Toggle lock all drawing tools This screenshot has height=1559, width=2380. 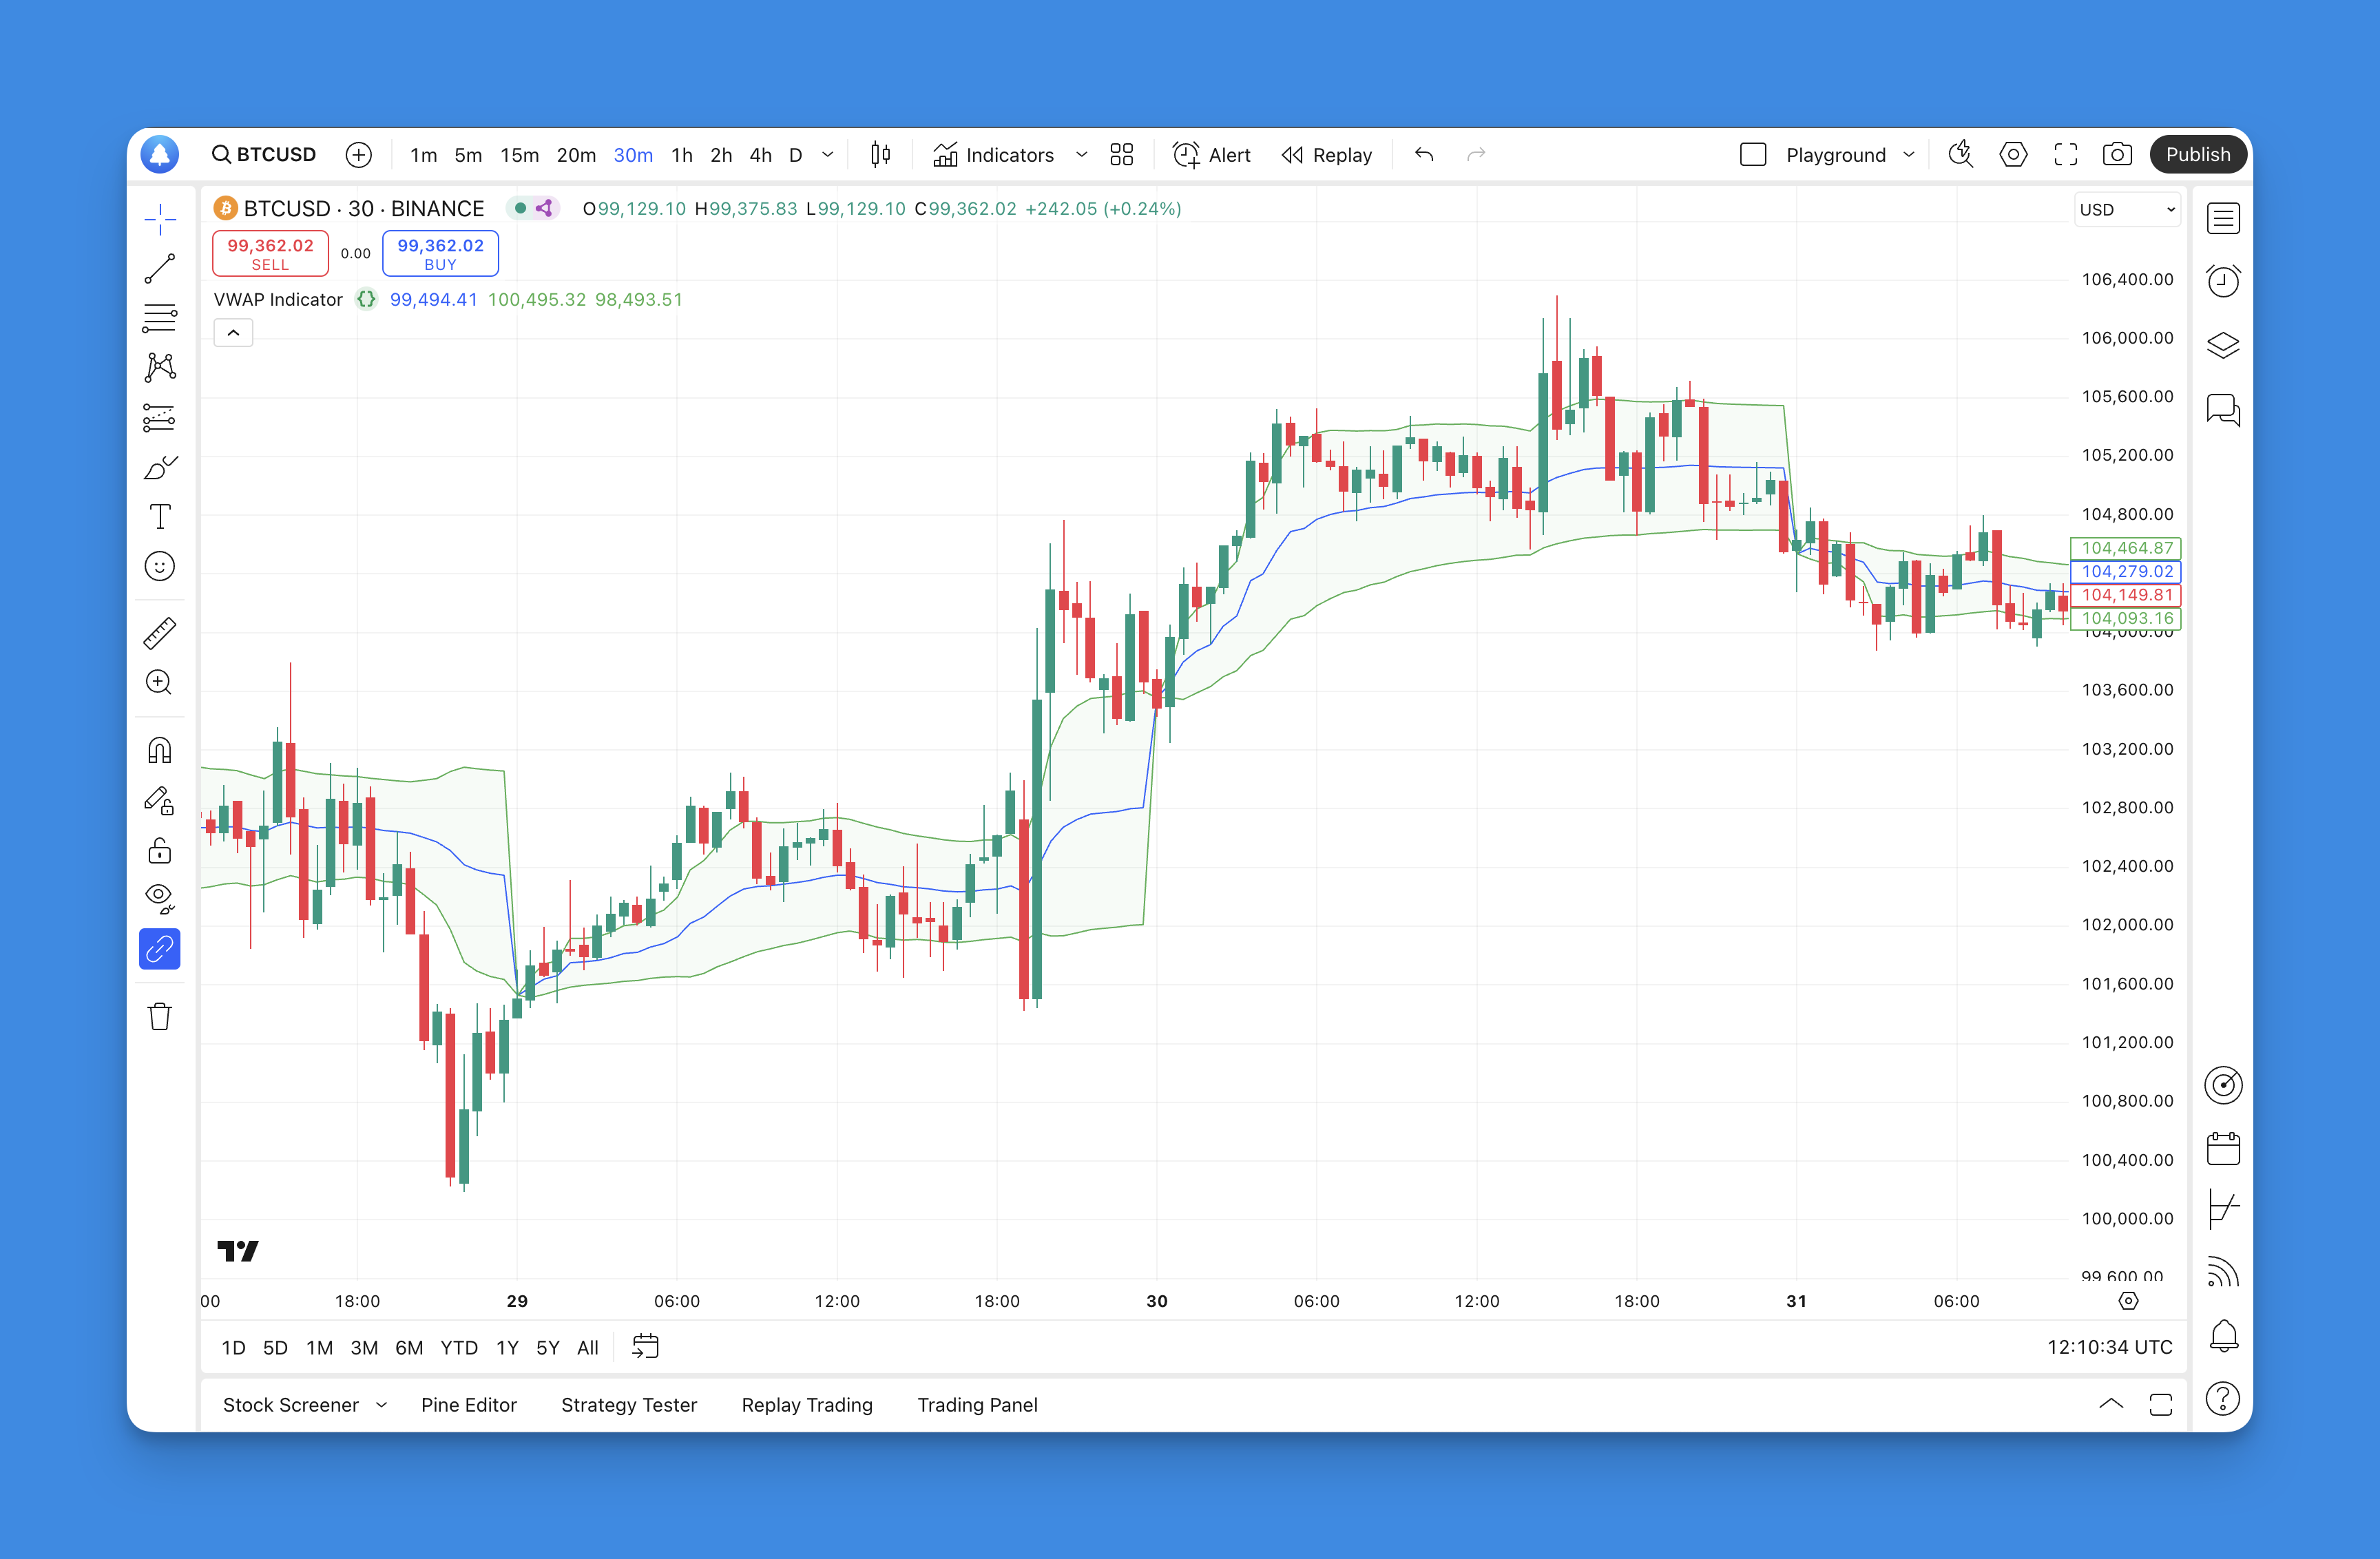(x=160, y=850)
